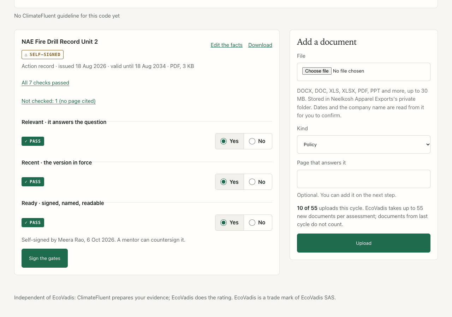Download the NAE Fire Drill Record
452x317 pixels.
point(260,45)
